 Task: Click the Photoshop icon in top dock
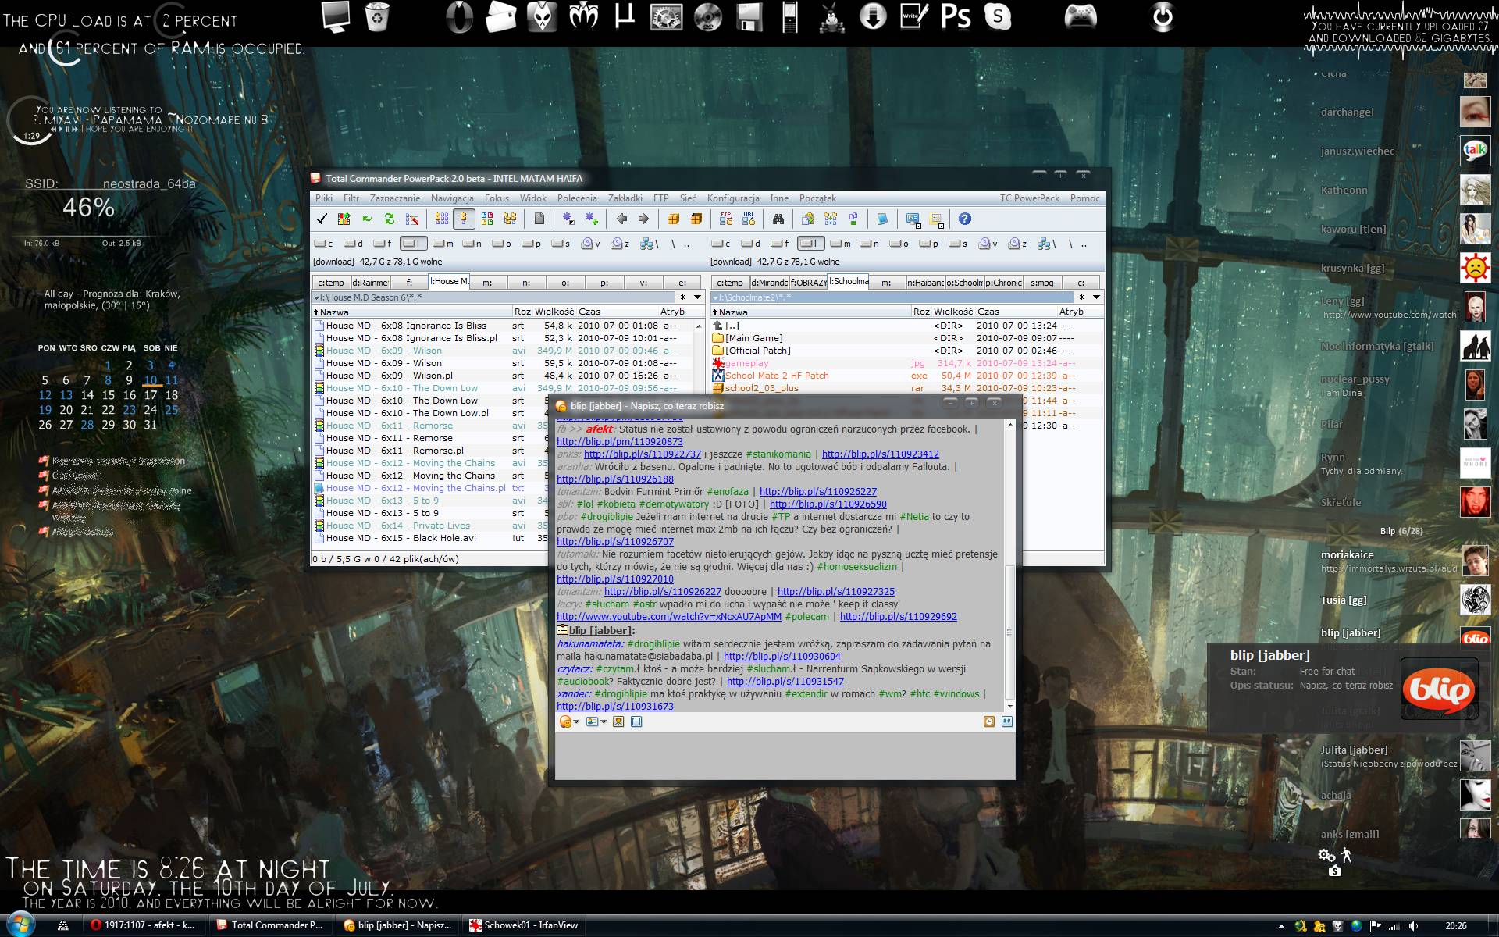tap(955, 16)
